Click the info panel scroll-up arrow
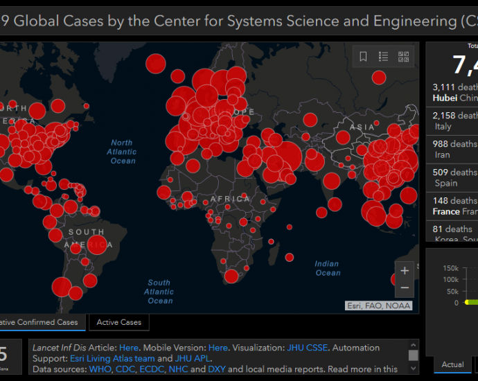Image resolution: width=478 pixels, height=381 pixels. [413, 345]
